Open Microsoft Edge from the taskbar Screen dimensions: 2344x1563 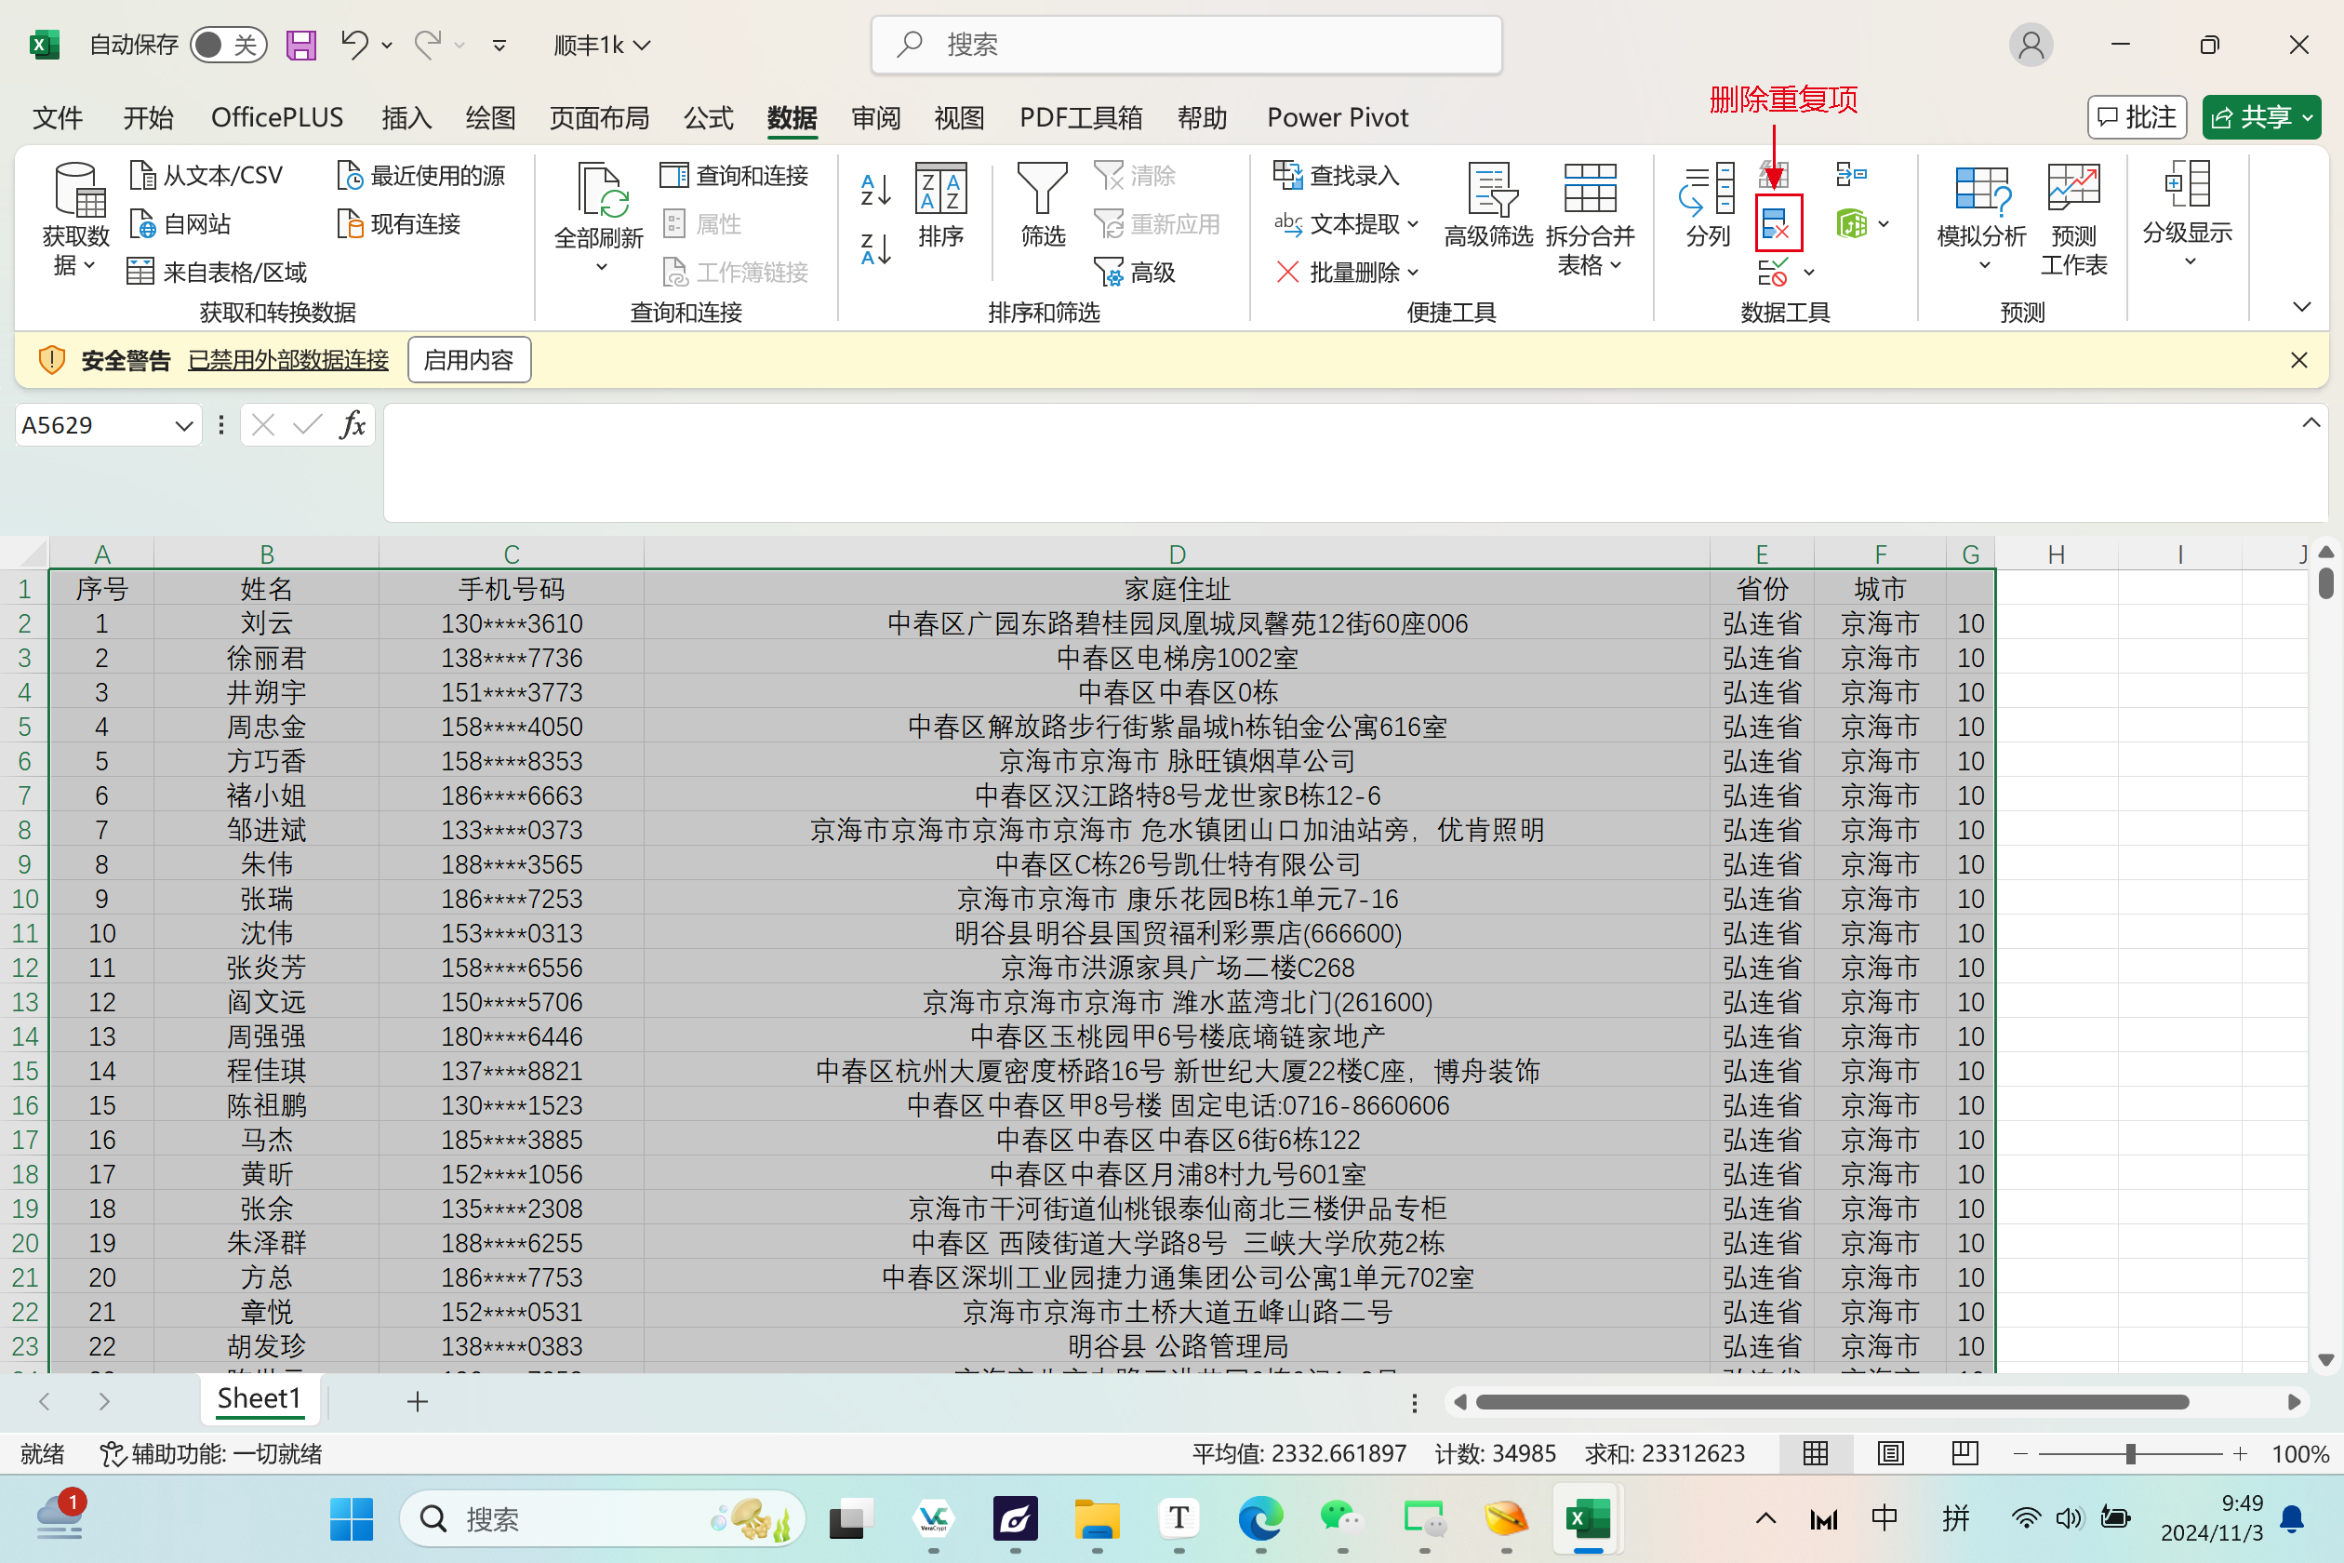coord(1259,1519)
